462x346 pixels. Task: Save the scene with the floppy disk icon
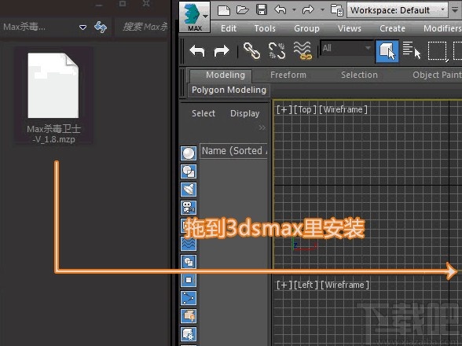262,9
